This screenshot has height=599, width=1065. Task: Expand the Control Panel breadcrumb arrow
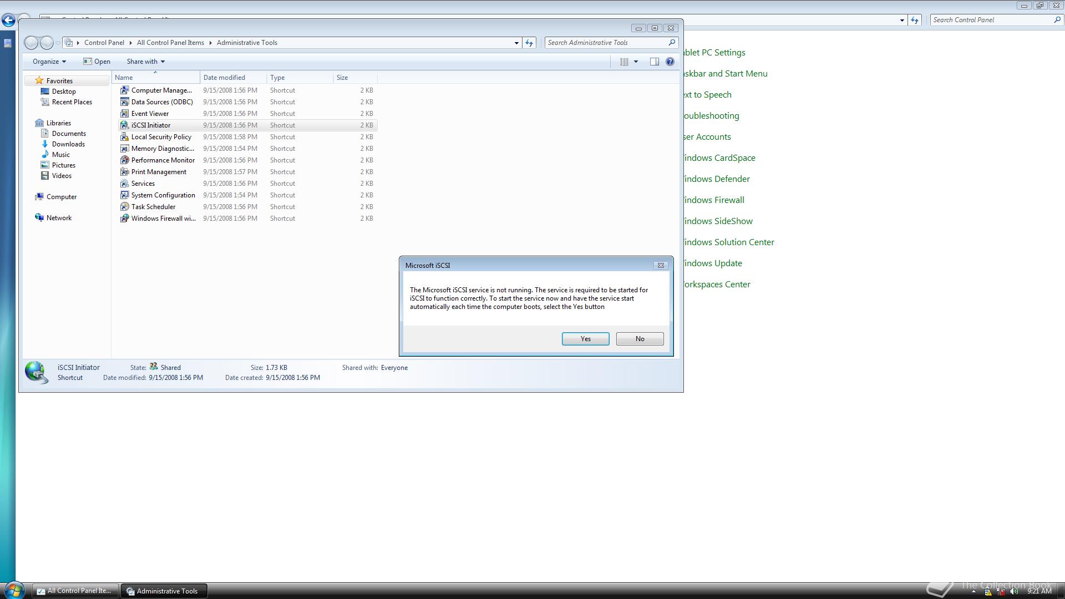(130, 43)
